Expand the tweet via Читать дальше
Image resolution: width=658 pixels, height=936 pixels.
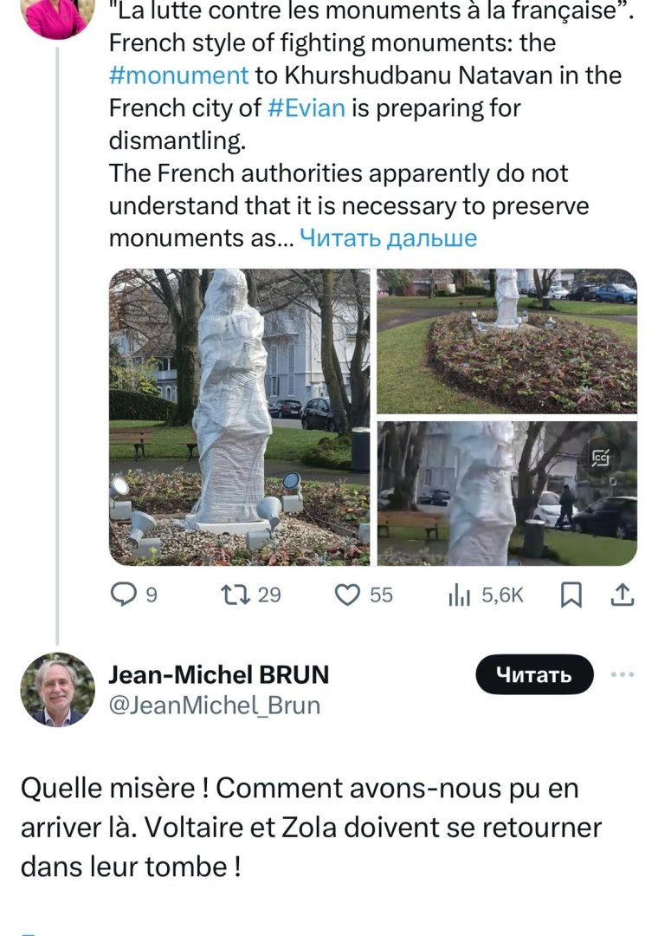coord(388,238)
